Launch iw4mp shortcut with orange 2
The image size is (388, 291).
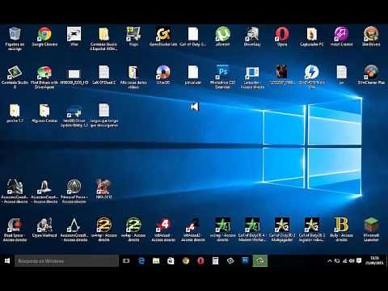pos(103,225)
